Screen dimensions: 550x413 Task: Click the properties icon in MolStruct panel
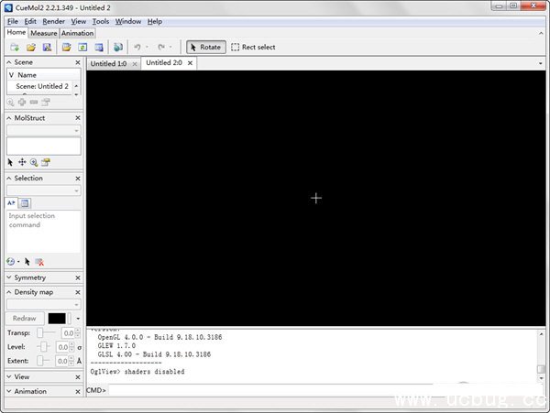pos(45,162)
